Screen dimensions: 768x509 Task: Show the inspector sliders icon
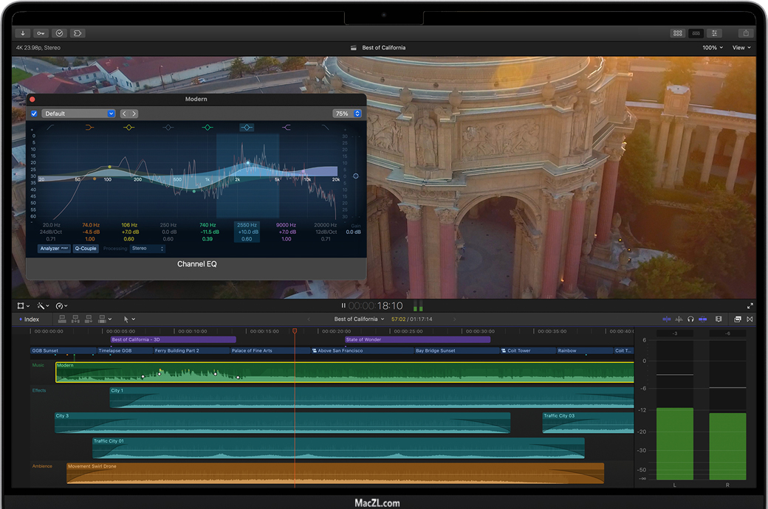click(x=714, y=33)
